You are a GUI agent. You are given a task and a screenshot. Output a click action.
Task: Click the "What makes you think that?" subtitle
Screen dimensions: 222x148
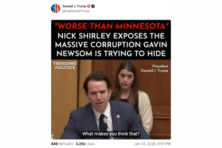pyautogui.click(x=111, y=134)
